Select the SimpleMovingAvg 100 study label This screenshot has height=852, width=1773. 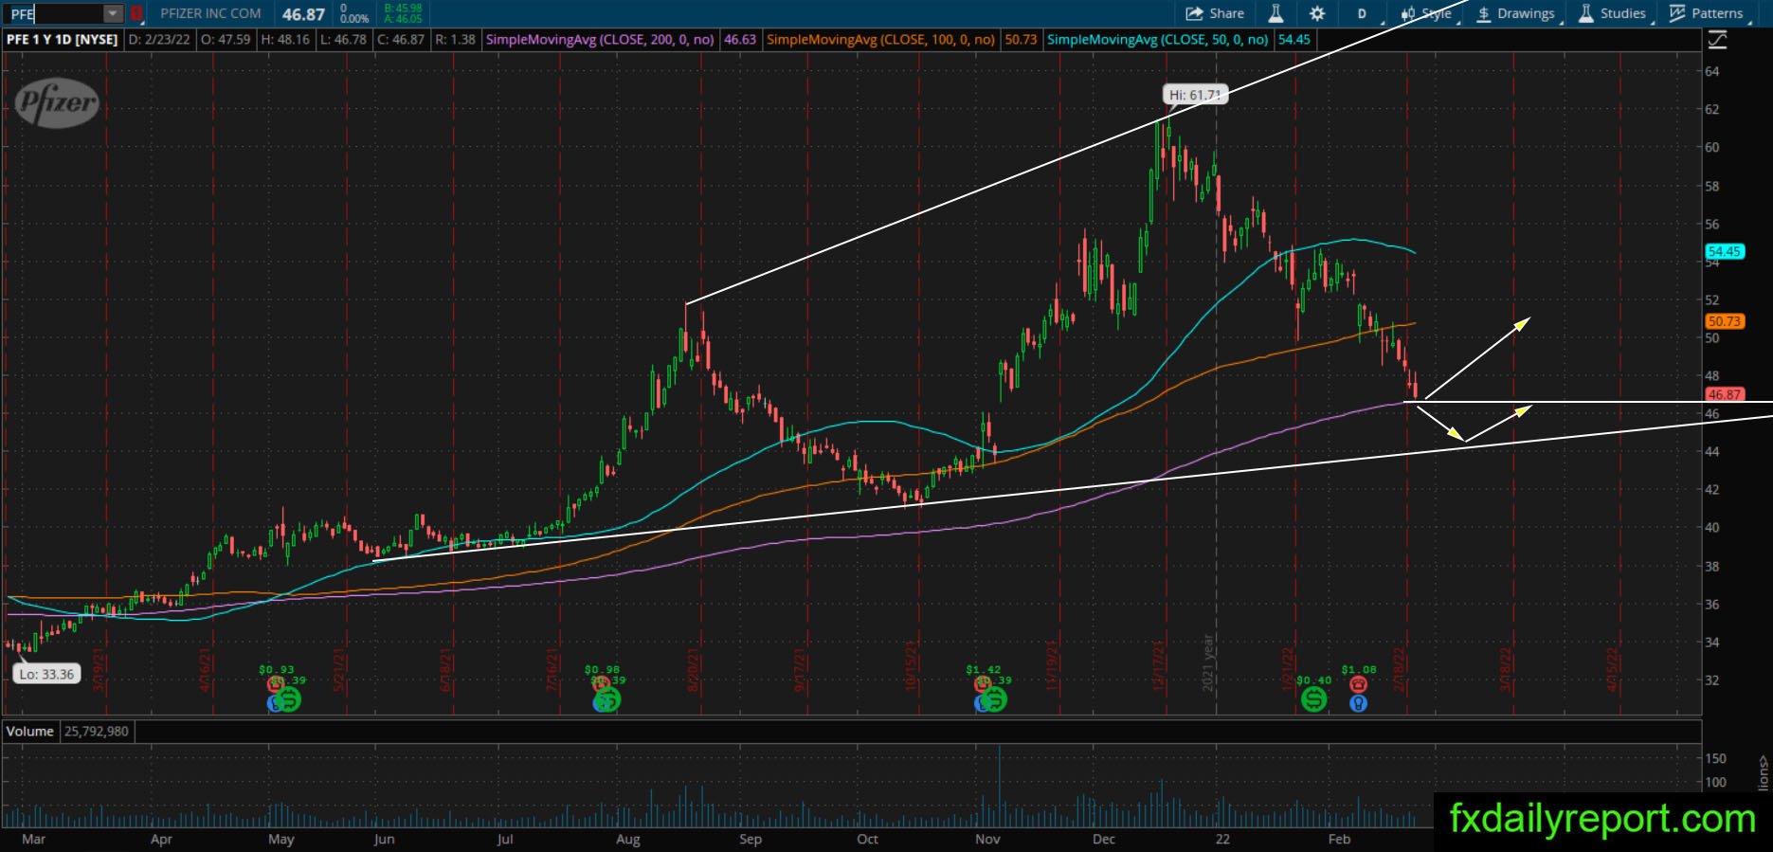click(x=881, y=40)
